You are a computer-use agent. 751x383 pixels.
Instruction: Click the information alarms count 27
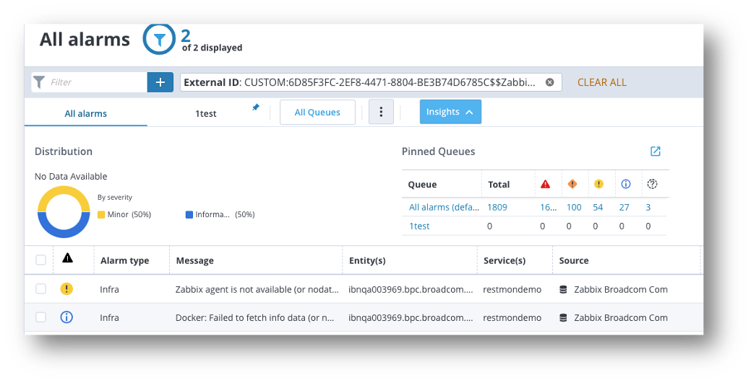[x=624, y=207]
